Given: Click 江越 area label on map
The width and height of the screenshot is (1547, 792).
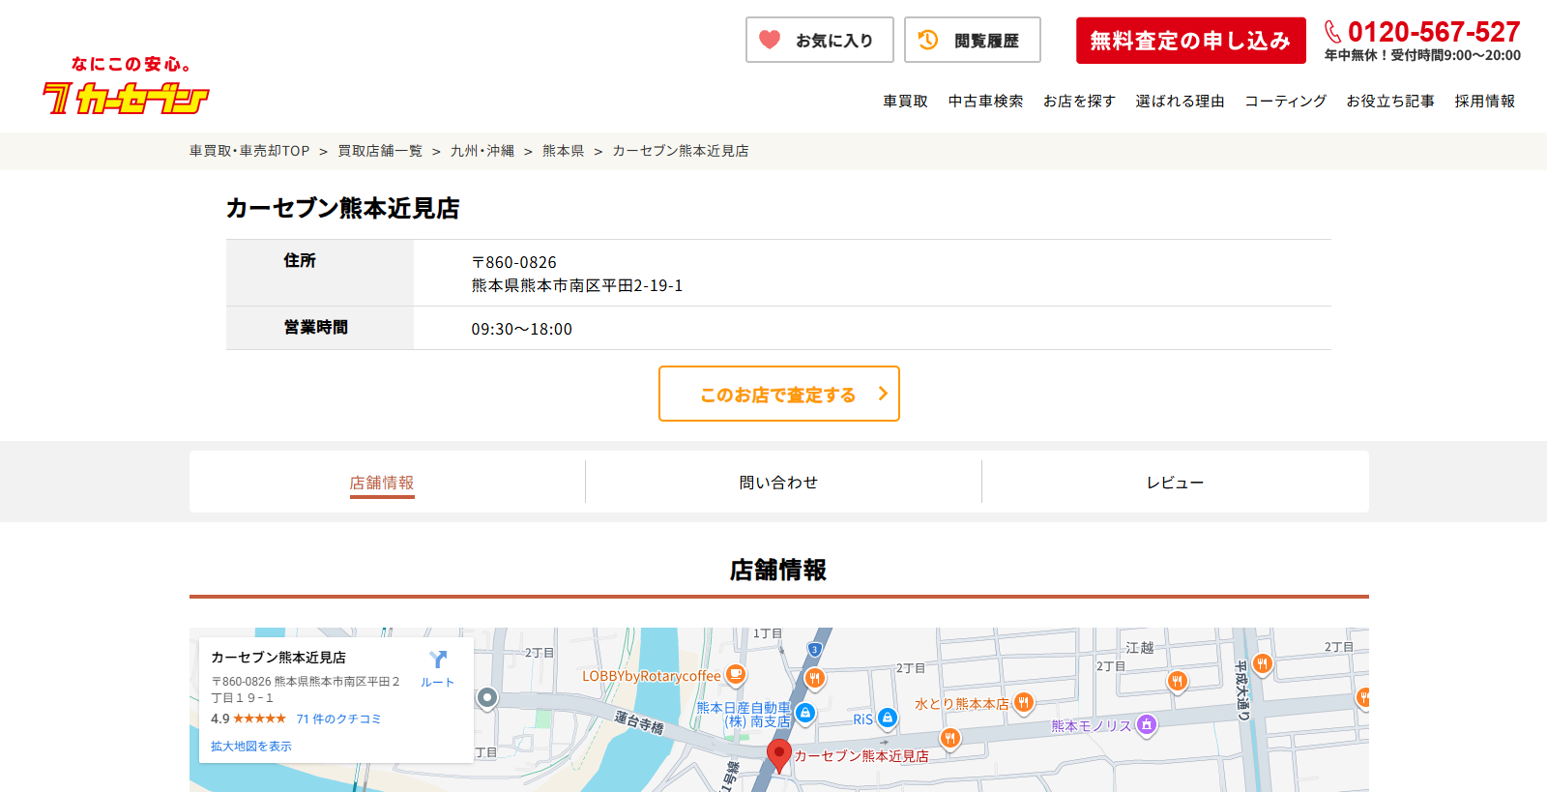Looking at the screenshot, I should (x=1140, y=647).
